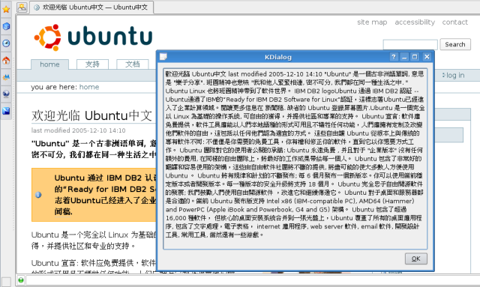480x287 pixels.
Task: Click the log in link
Action: coord(455,75)
